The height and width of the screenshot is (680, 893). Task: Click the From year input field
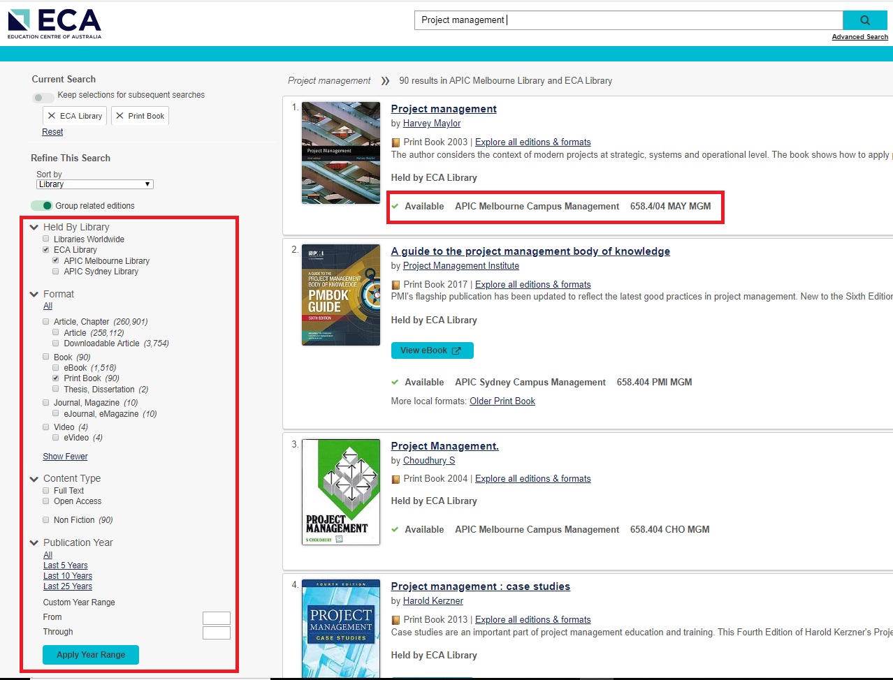pyautogui.click(x=217, y=618)
